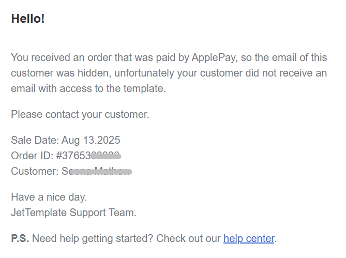Image resolution: width=346 pixels, height=258 pixels.
Task: Click the "Sale Date:" label
Action: (35, 140)
